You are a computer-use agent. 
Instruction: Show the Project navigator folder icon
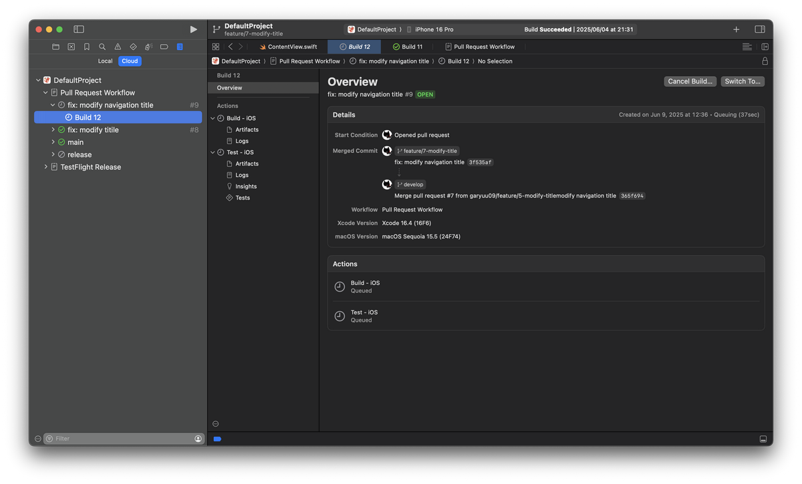click(55, 47)
